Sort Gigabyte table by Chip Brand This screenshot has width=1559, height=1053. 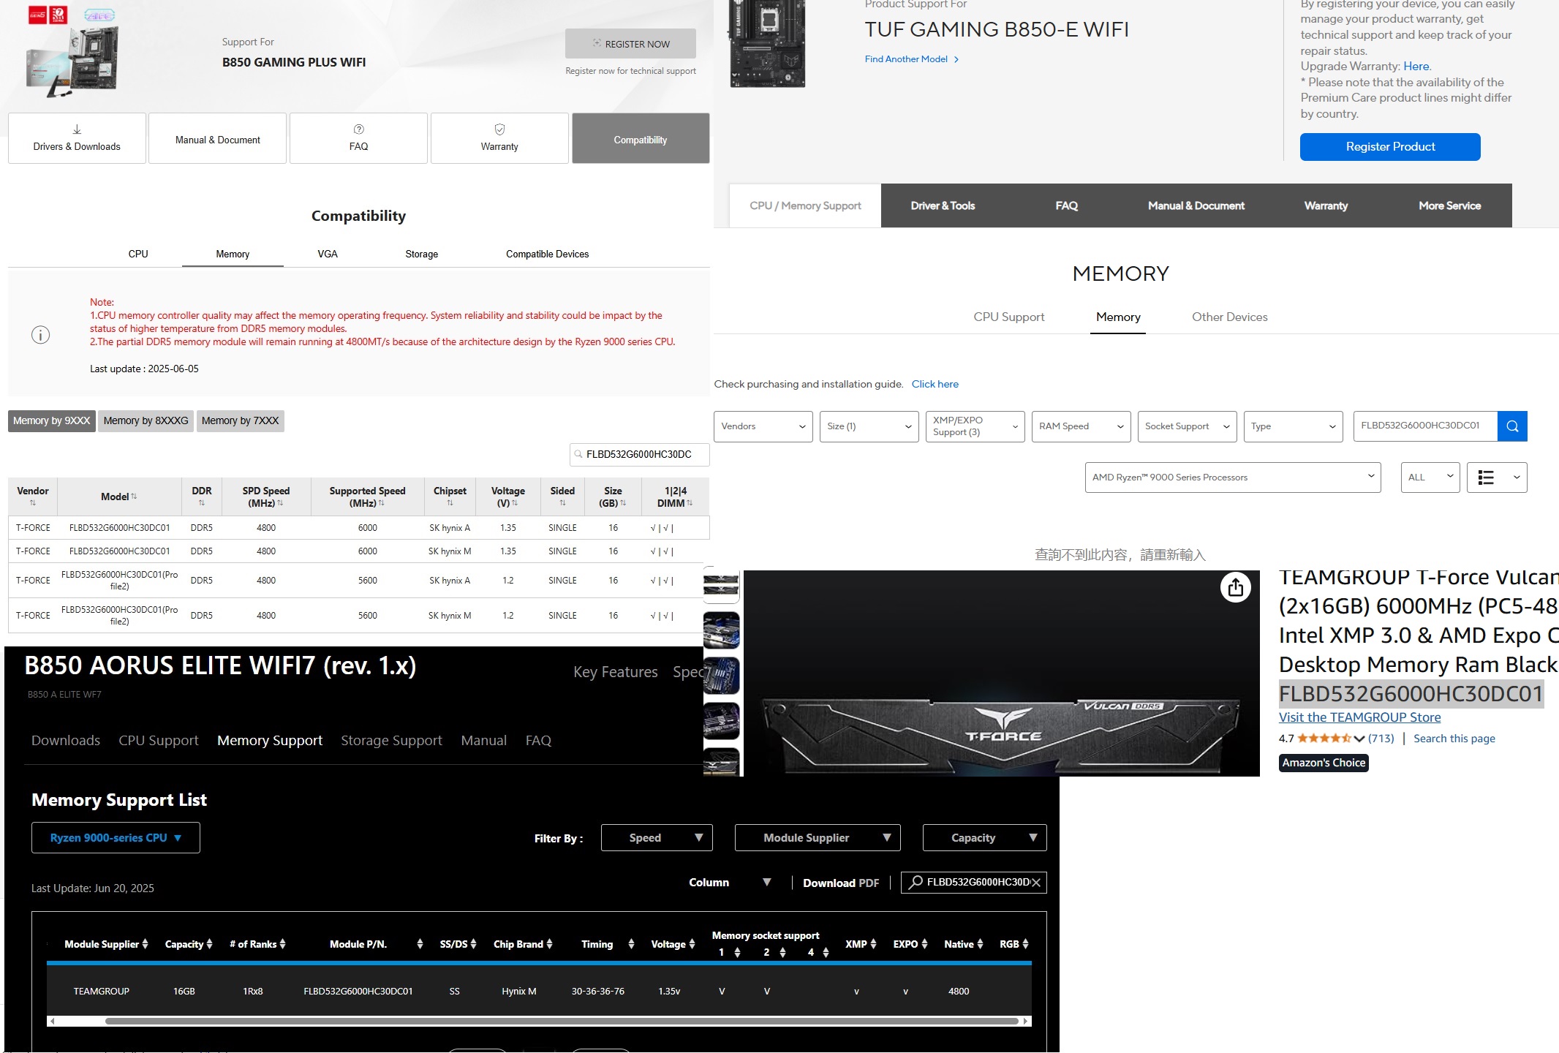[549, 944]
